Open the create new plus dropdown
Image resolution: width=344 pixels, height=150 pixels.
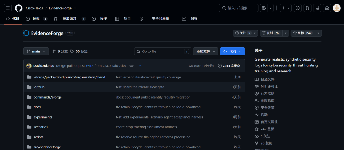pos(285,8)
